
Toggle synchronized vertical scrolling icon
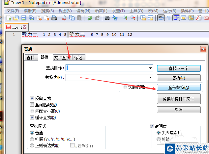143,18
